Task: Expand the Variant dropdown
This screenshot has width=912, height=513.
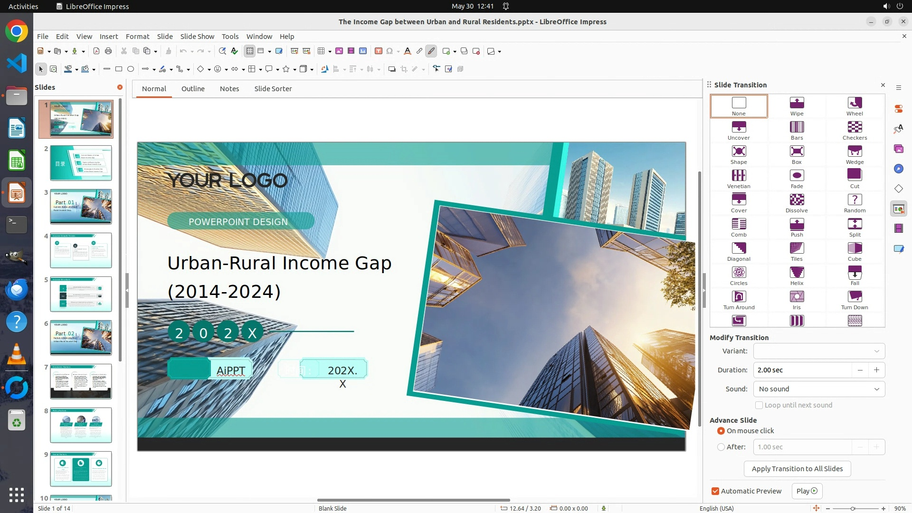Action: (x=819, y=351)
